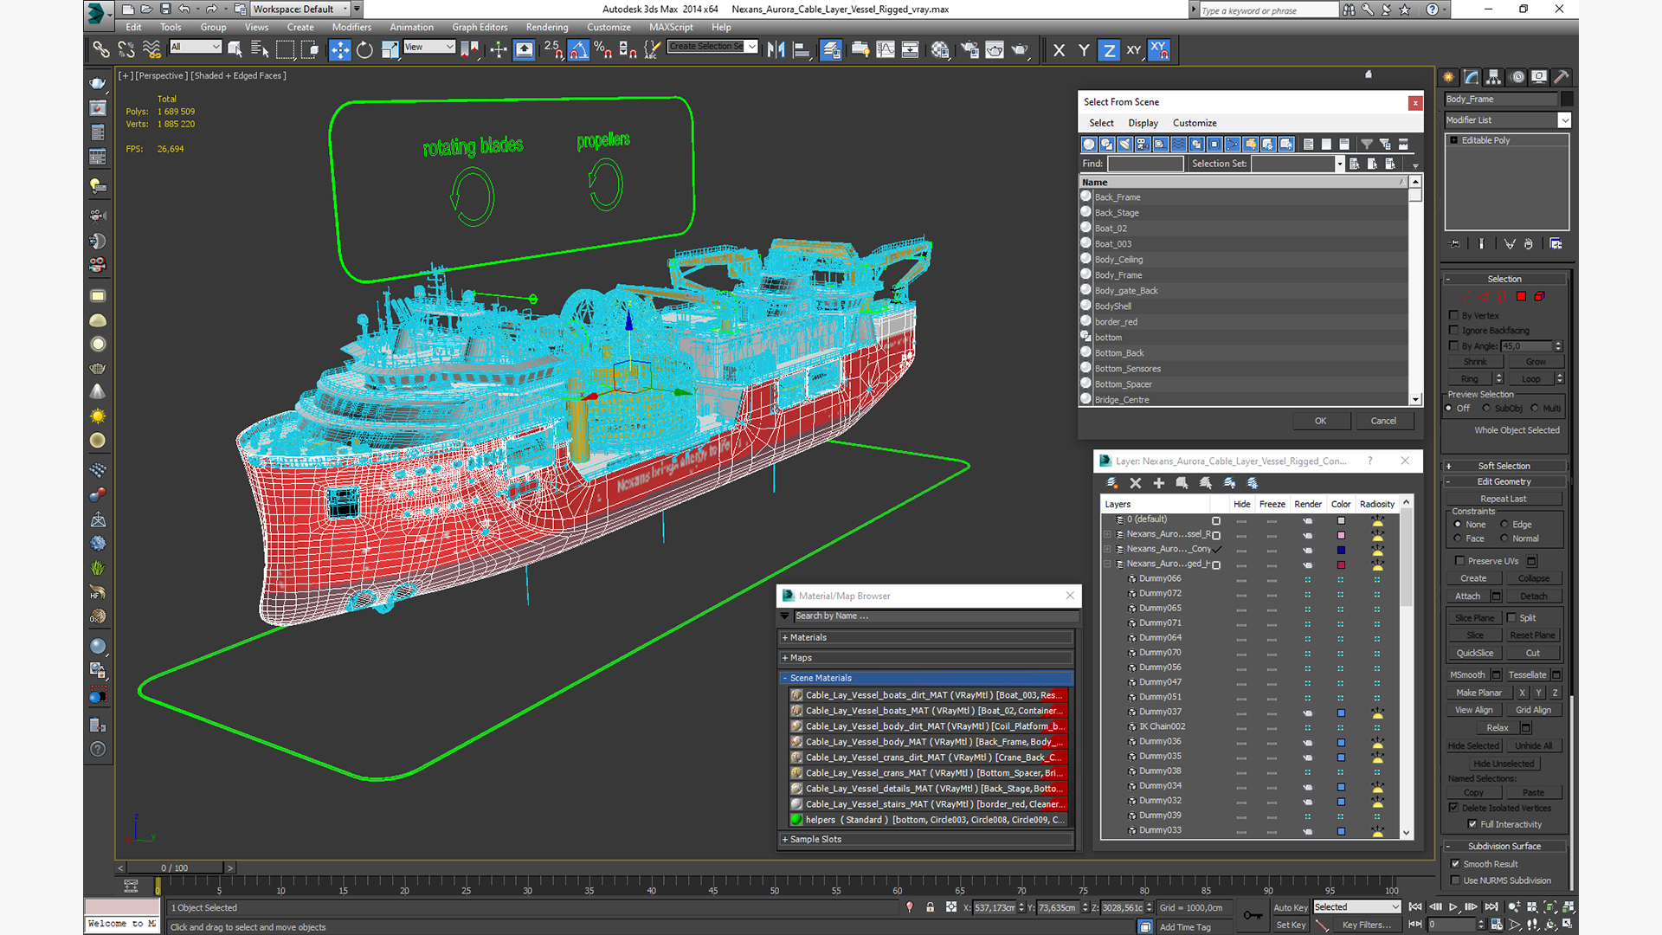Viewport: 1662px width, 935px height.
Task: Select the Move transform tool
Action: click(x=340, y=50)
